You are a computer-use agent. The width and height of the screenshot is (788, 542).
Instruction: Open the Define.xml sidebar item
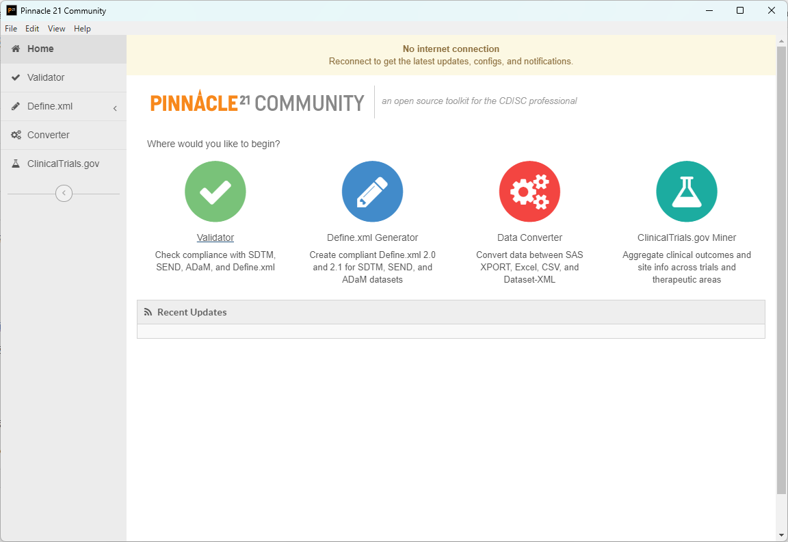coord(64,106)
